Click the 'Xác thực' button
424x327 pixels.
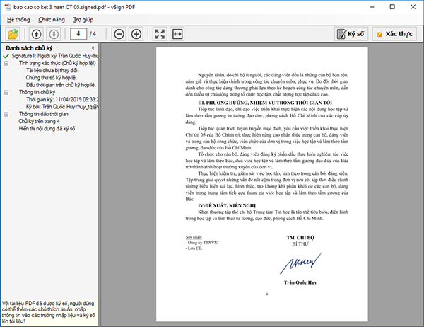[394, 34]
